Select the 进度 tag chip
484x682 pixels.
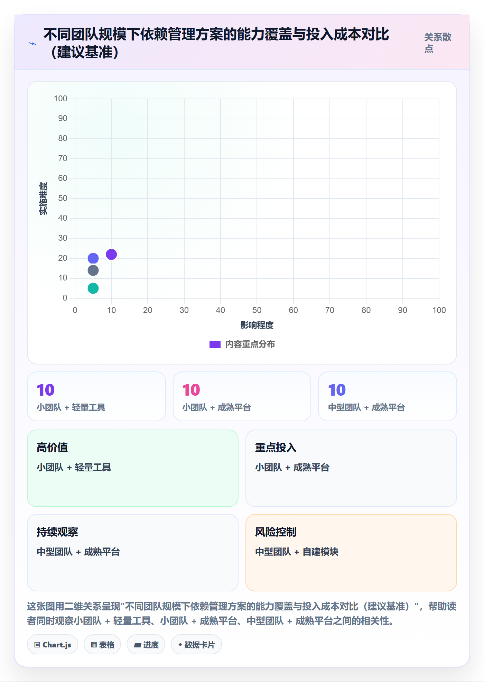pos(146,645)
